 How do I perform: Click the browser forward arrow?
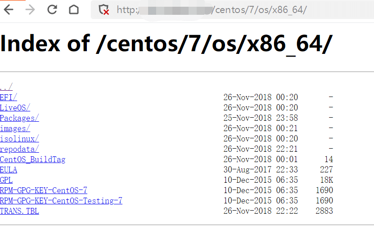point(30,9)
